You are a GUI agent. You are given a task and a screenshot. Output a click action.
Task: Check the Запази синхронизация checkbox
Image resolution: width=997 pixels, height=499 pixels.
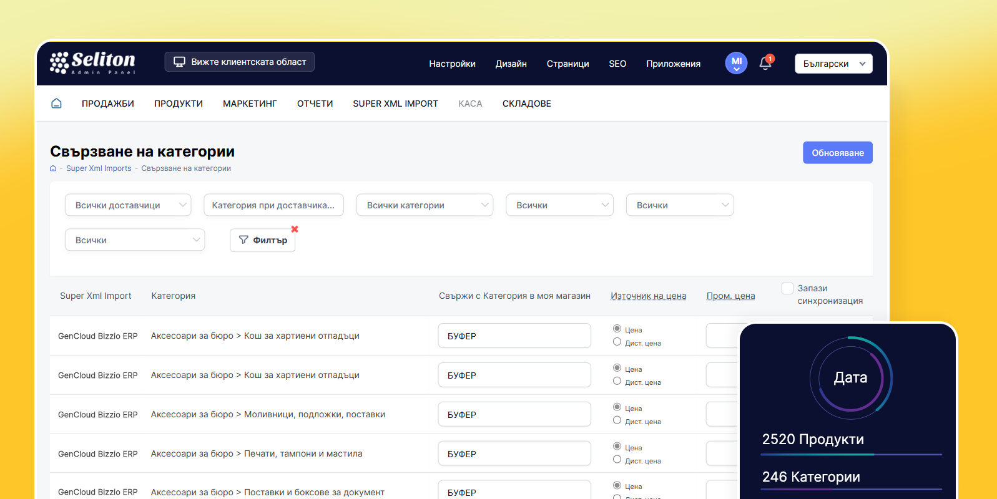[787, 288]
